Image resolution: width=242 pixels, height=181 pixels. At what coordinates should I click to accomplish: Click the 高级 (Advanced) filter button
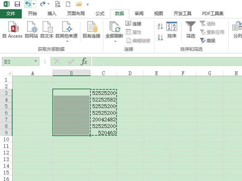point(208,40)
